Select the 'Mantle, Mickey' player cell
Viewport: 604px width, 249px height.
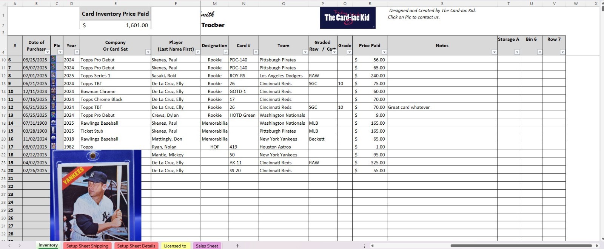pyautogui.click(x=176, y=155)
